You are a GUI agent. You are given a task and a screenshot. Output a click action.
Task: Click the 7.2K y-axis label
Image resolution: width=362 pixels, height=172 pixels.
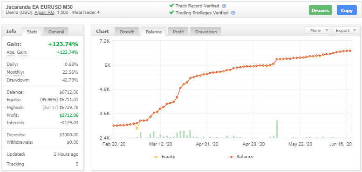click(105, 41)
